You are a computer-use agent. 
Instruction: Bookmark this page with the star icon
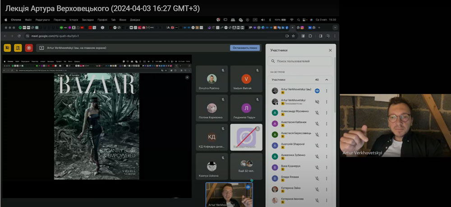[294, 36]
